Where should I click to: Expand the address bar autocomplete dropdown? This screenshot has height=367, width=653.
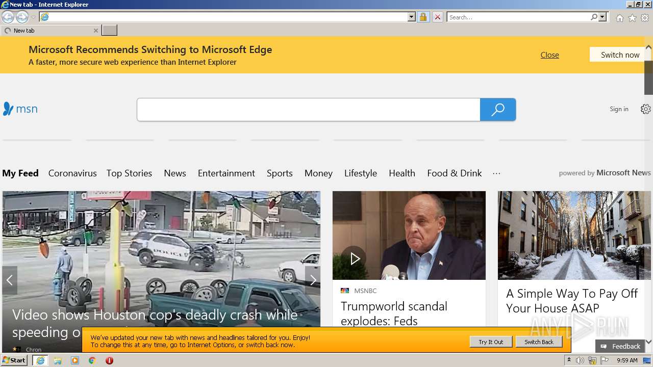coord(412,17)
